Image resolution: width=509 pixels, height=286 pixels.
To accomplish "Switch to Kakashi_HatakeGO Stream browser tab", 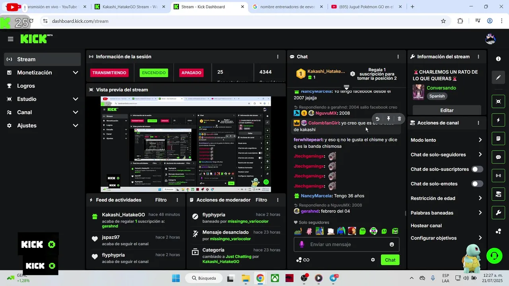I will (130, 7).
